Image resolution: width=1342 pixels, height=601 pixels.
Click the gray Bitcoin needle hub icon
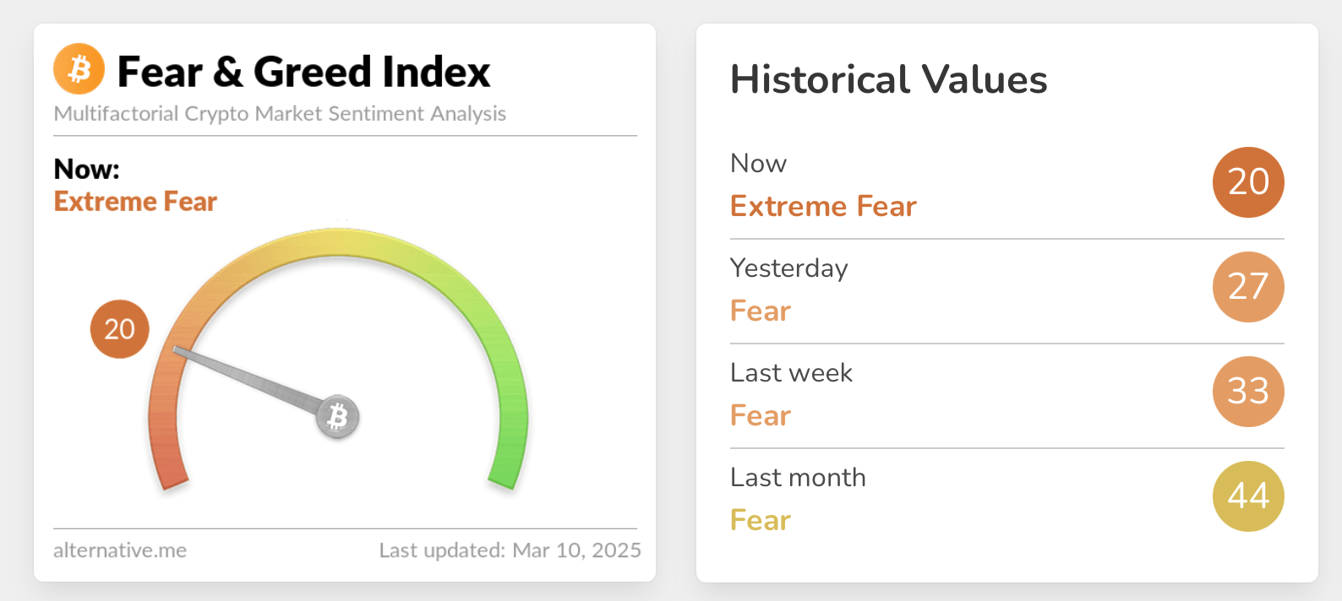pyautogui.click(x=338, y=416)
